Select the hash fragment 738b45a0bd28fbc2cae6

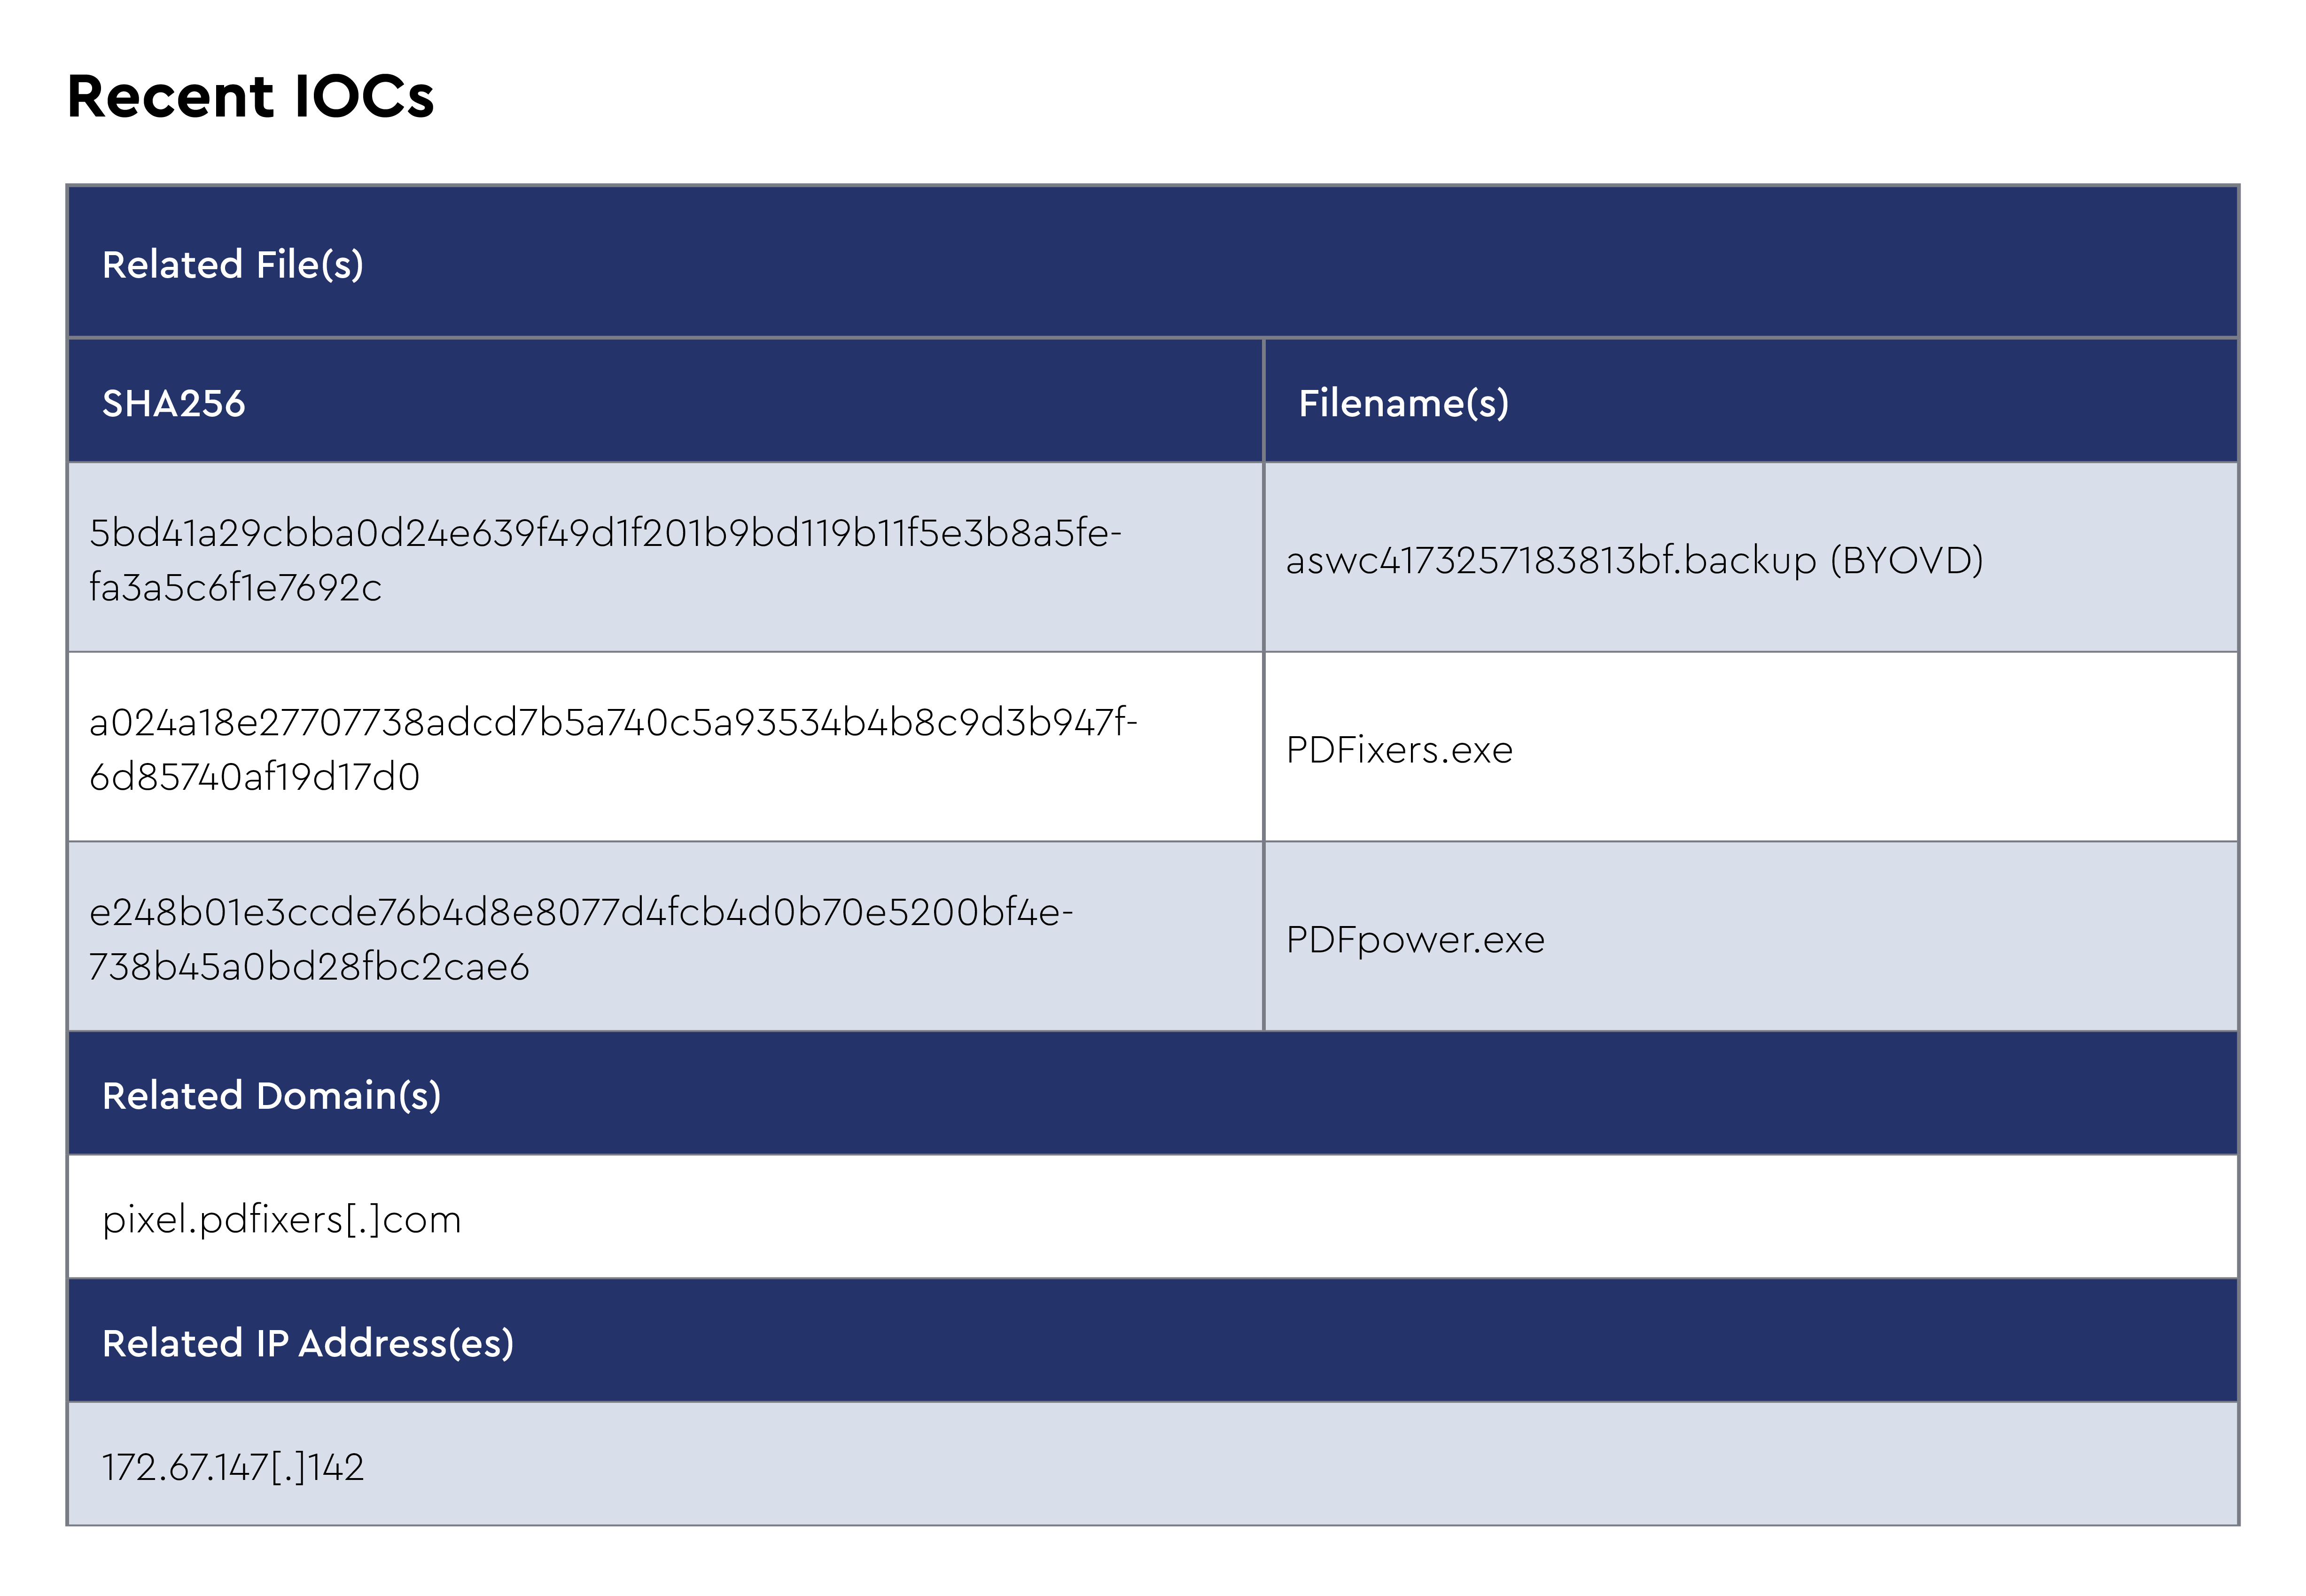pos(309,967)
